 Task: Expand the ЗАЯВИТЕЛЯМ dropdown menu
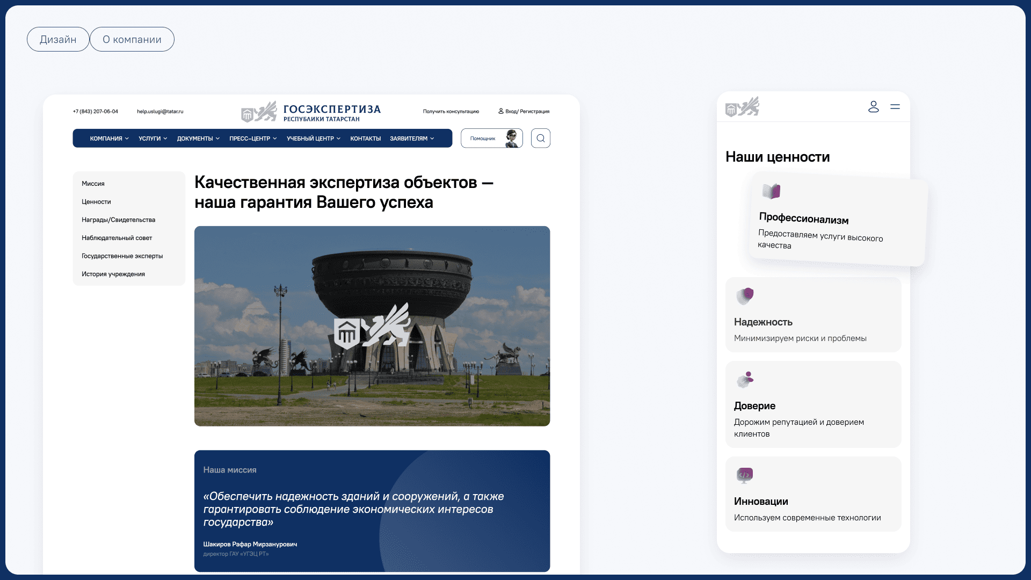(412, 139)
